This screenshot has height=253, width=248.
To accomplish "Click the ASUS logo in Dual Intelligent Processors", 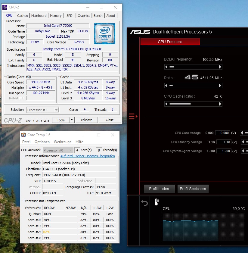I will click(x=140, y=32).
